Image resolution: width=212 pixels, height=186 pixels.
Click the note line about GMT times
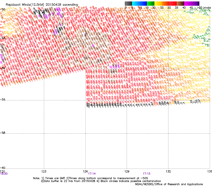click(x=91, y=178)
